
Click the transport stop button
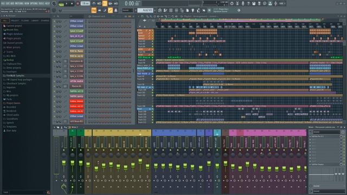72,4
